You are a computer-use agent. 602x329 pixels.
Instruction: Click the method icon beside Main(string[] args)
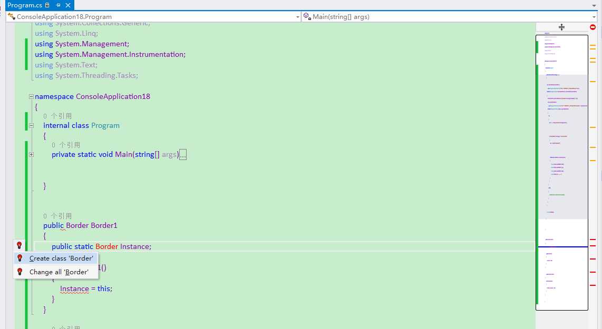pyautogui.click(x=307, y=16)
